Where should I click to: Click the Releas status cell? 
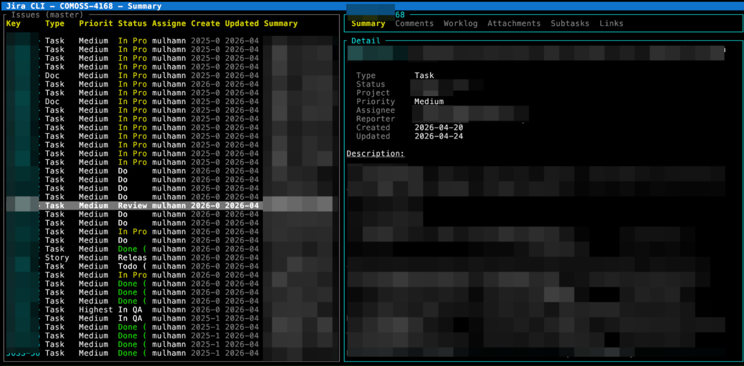tap(132, 257)
